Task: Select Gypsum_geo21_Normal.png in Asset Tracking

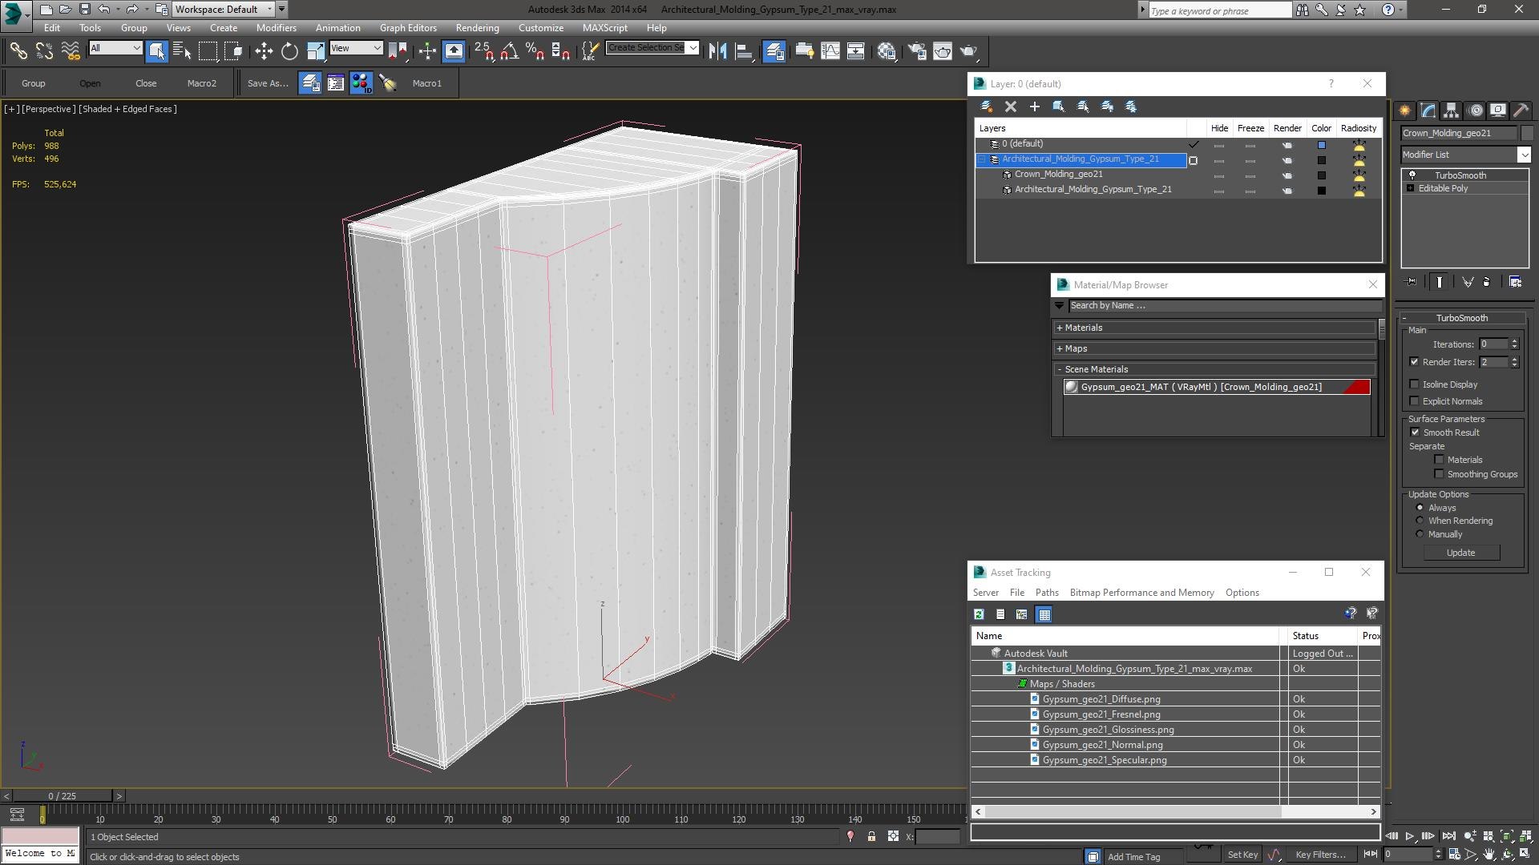Action: click(x=1102, y=745)
